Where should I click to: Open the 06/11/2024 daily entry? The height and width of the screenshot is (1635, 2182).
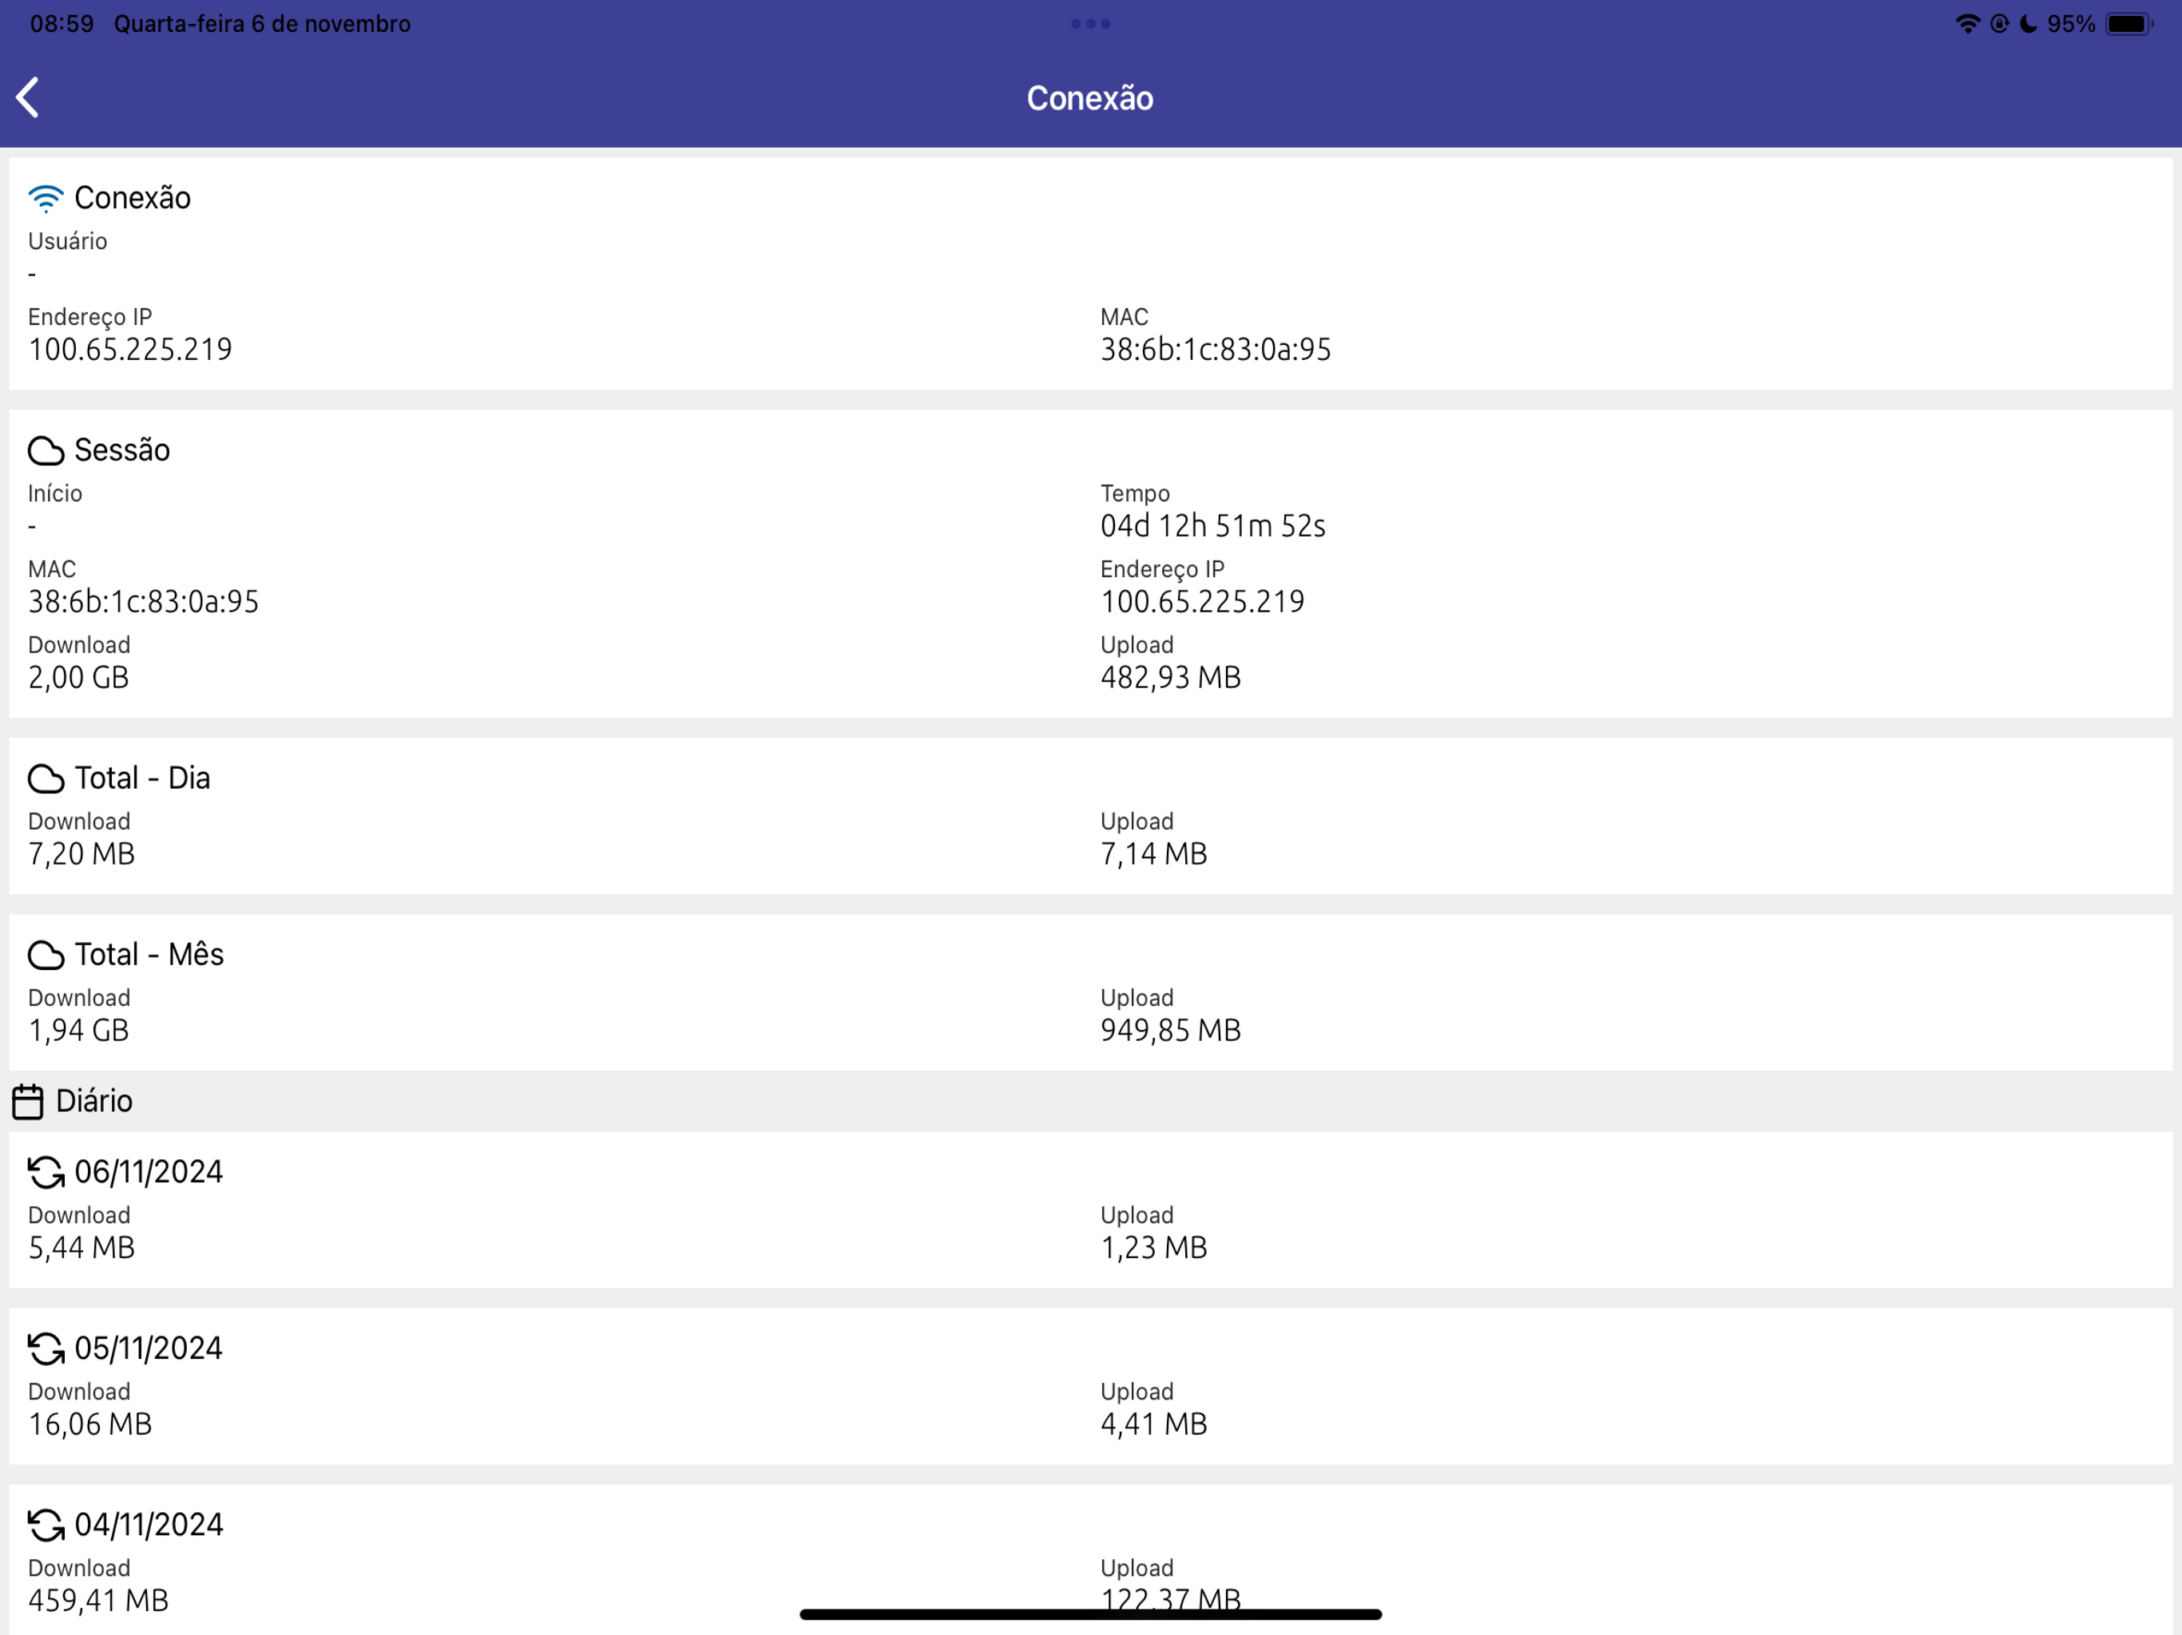pos(1090,1210)
